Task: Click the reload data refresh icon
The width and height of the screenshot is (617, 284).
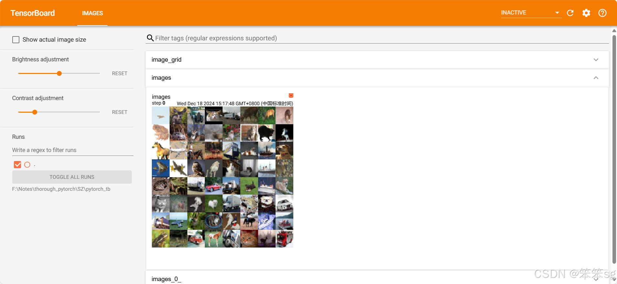Action: [x=570, y=13]
